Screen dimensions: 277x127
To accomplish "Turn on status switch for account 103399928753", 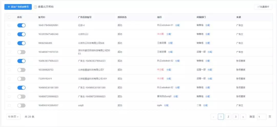I will coord(21,70).
